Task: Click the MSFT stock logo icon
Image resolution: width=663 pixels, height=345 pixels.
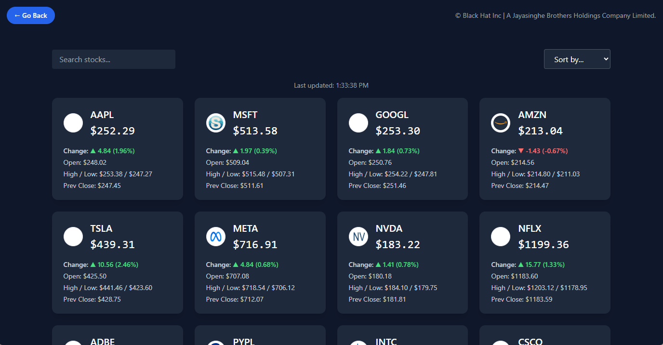Action: [x=216, y=123]
